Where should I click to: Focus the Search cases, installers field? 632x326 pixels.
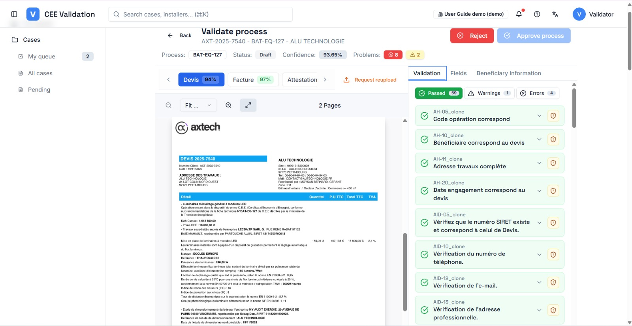point(200,14)
